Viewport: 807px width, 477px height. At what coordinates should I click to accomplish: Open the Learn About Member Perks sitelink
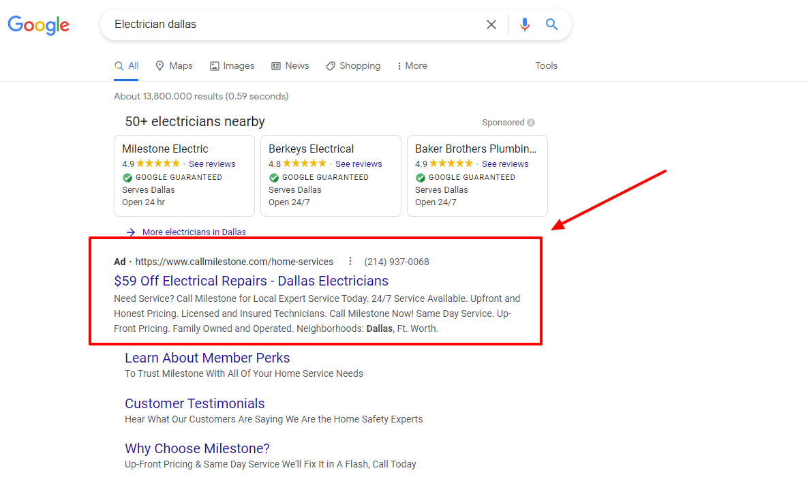pyautogui.click(x=207, y=358)
